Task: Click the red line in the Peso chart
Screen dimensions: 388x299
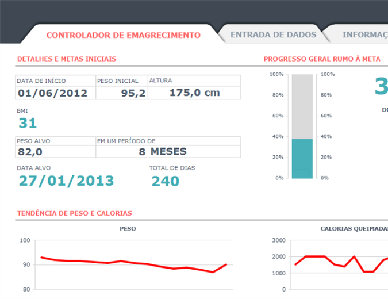Action: (133, 263)
